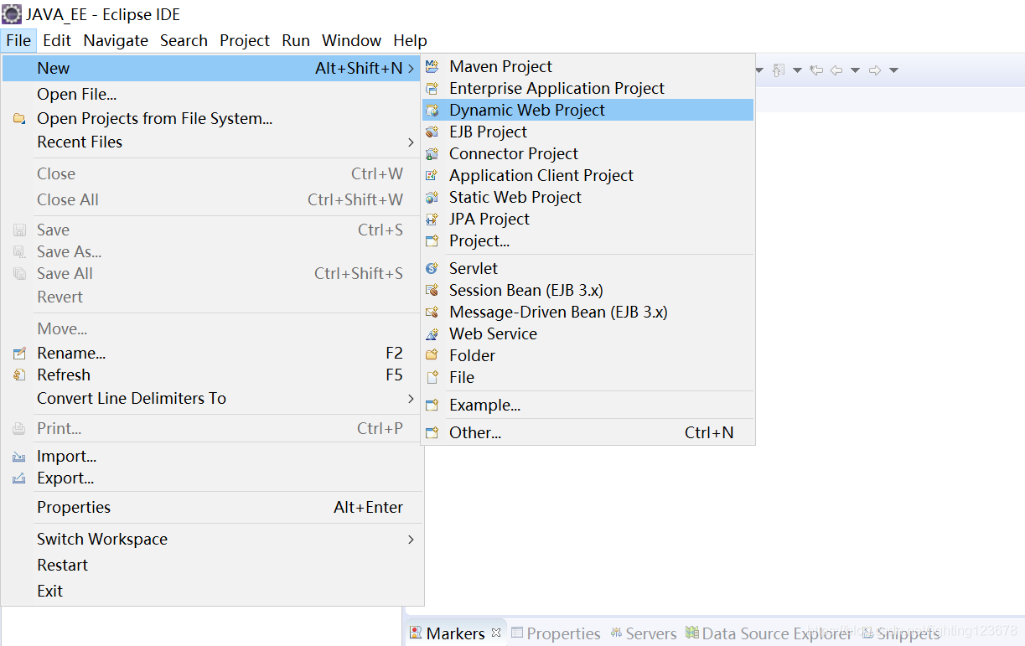Click the Servlet icon
The height and width of the screenshot is (646, 1025).
[432, 268]
